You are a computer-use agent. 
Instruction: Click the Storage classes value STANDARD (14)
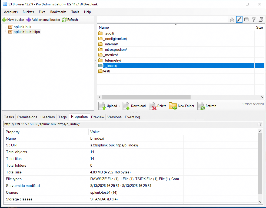point(104,199)
